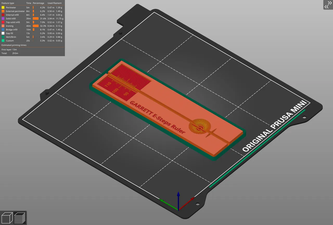Click the bright green Custom swatch
The width and height of the screenshot is (333, 225).
pos(3,41)
